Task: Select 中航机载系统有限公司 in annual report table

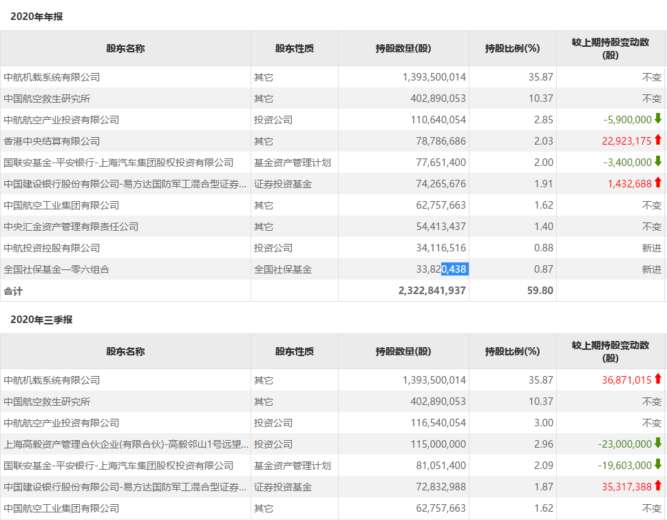Action: click(x=52, y=77)
